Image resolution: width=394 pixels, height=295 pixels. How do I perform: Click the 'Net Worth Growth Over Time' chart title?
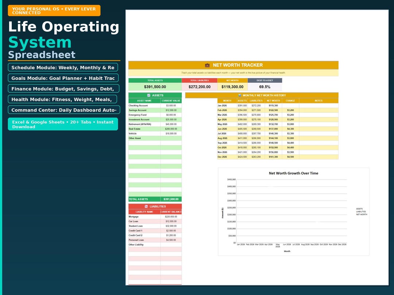click(x=293, y=173)
